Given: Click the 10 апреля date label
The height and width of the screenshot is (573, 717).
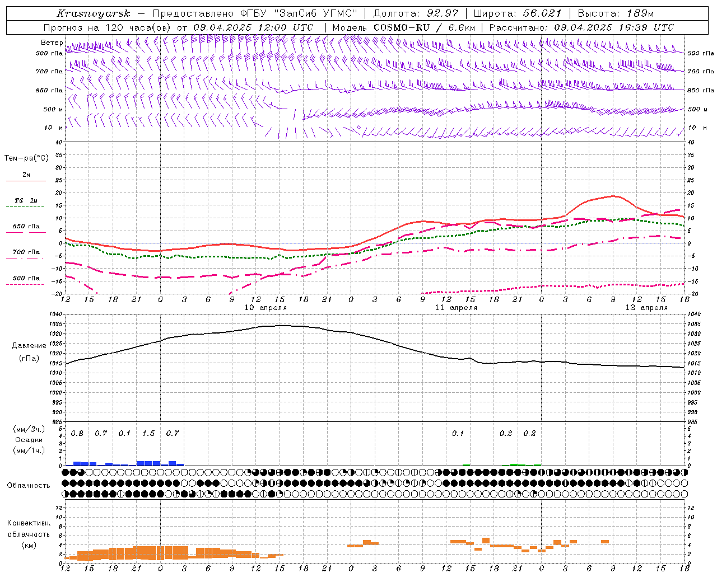Looking at the screenshot, I should pos(266,308).
